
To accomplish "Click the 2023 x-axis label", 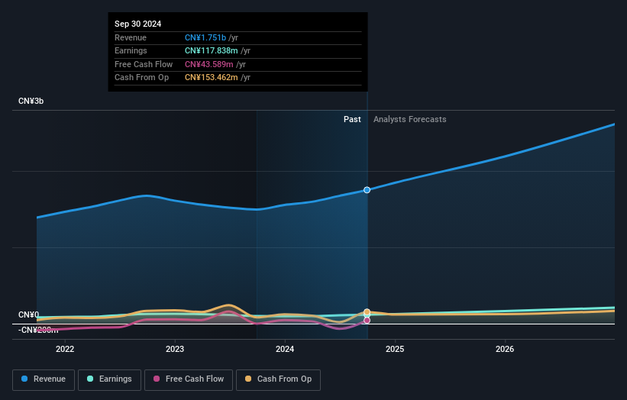I will [175, 349].
